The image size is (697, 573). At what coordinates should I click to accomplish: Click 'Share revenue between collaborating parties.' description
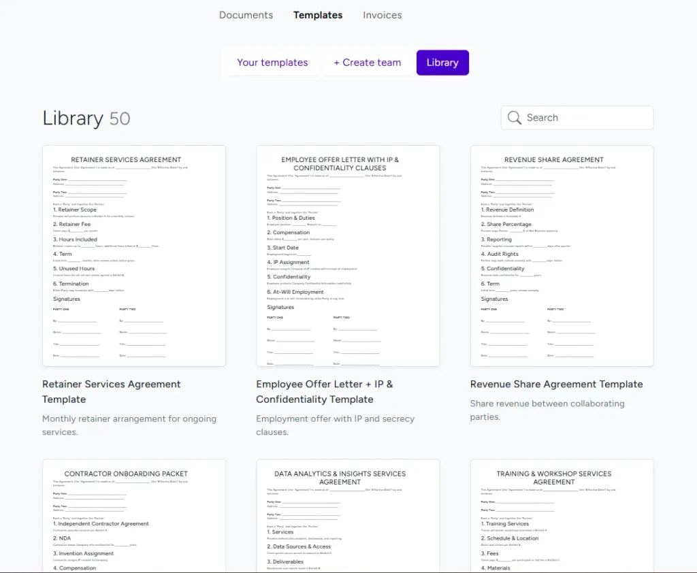pos(547,410)
